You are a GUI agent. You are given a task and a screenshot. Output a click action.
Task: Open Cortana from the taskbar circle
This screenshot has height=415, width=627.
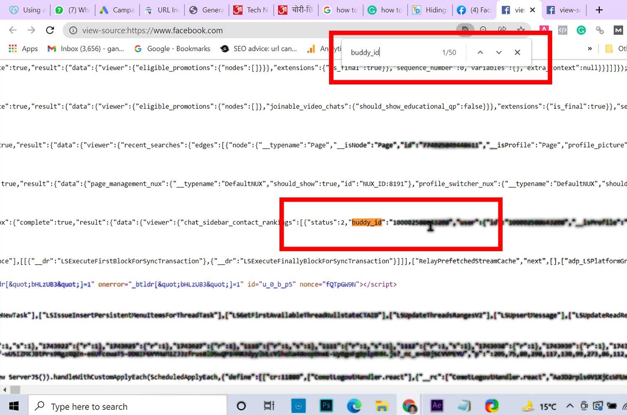tap(241, 406)
